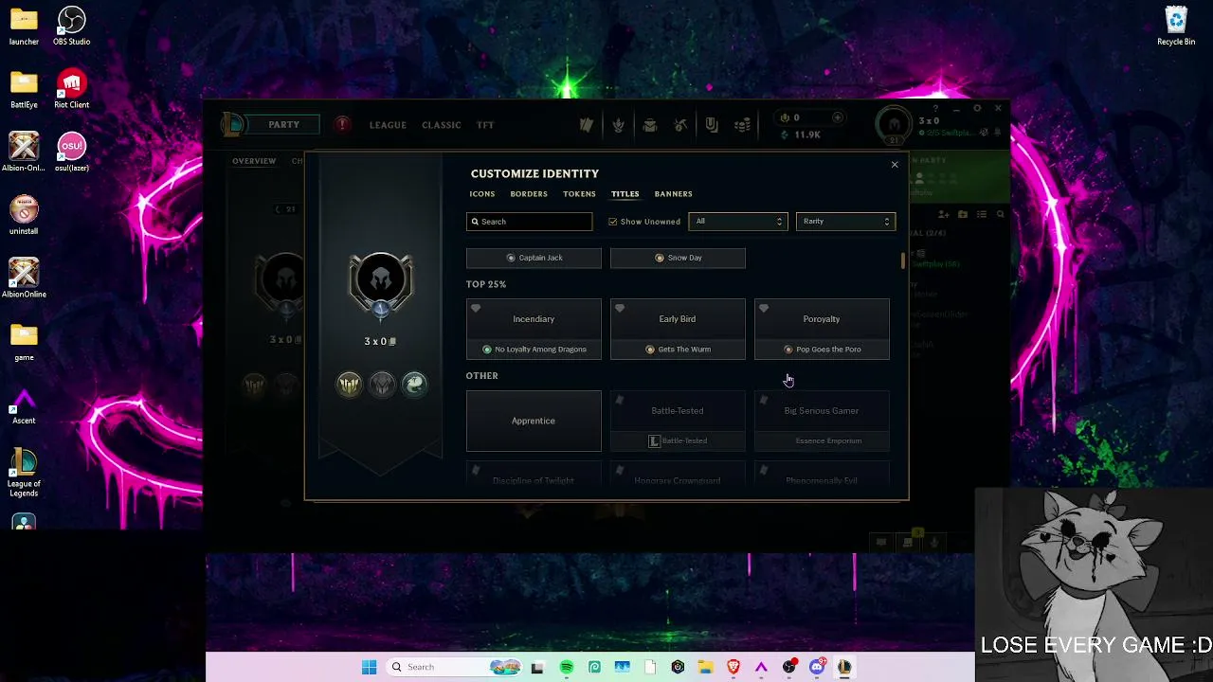Click the plus icon to purchase RP
Viewport: 1213px width, 682px height.
(x=838, y=117)
